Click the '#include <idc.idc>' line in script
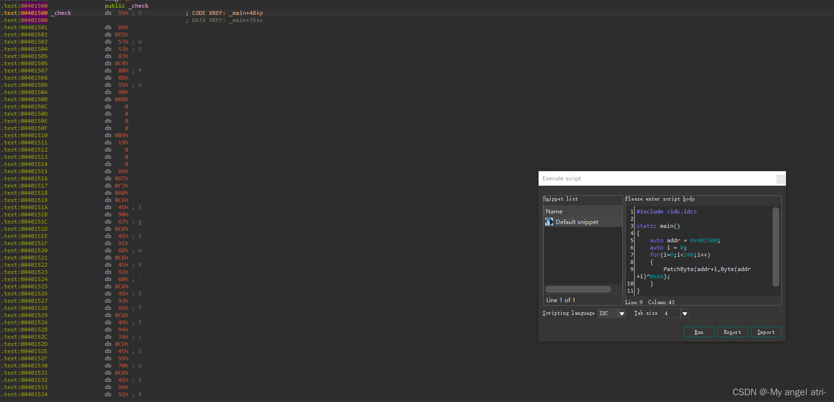Image resolution: width=834 pixels, height=402 pixels. (666, 212)
